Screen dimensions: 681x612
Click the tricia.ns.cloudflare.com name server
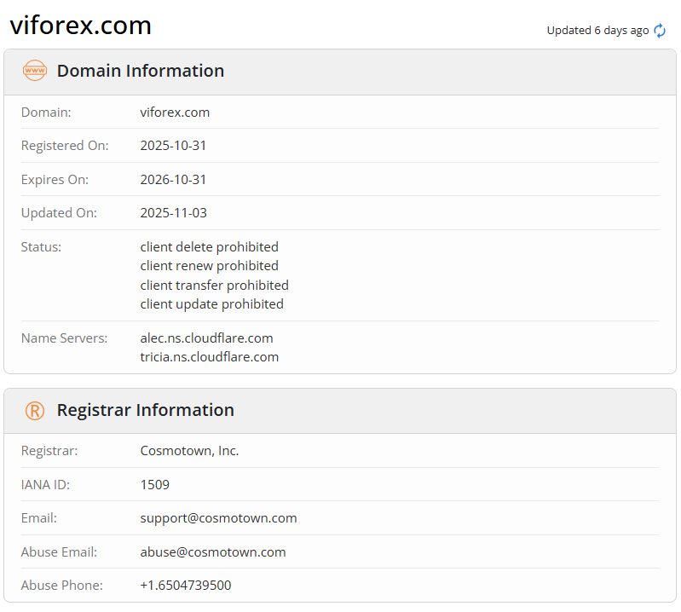point(209,357)
